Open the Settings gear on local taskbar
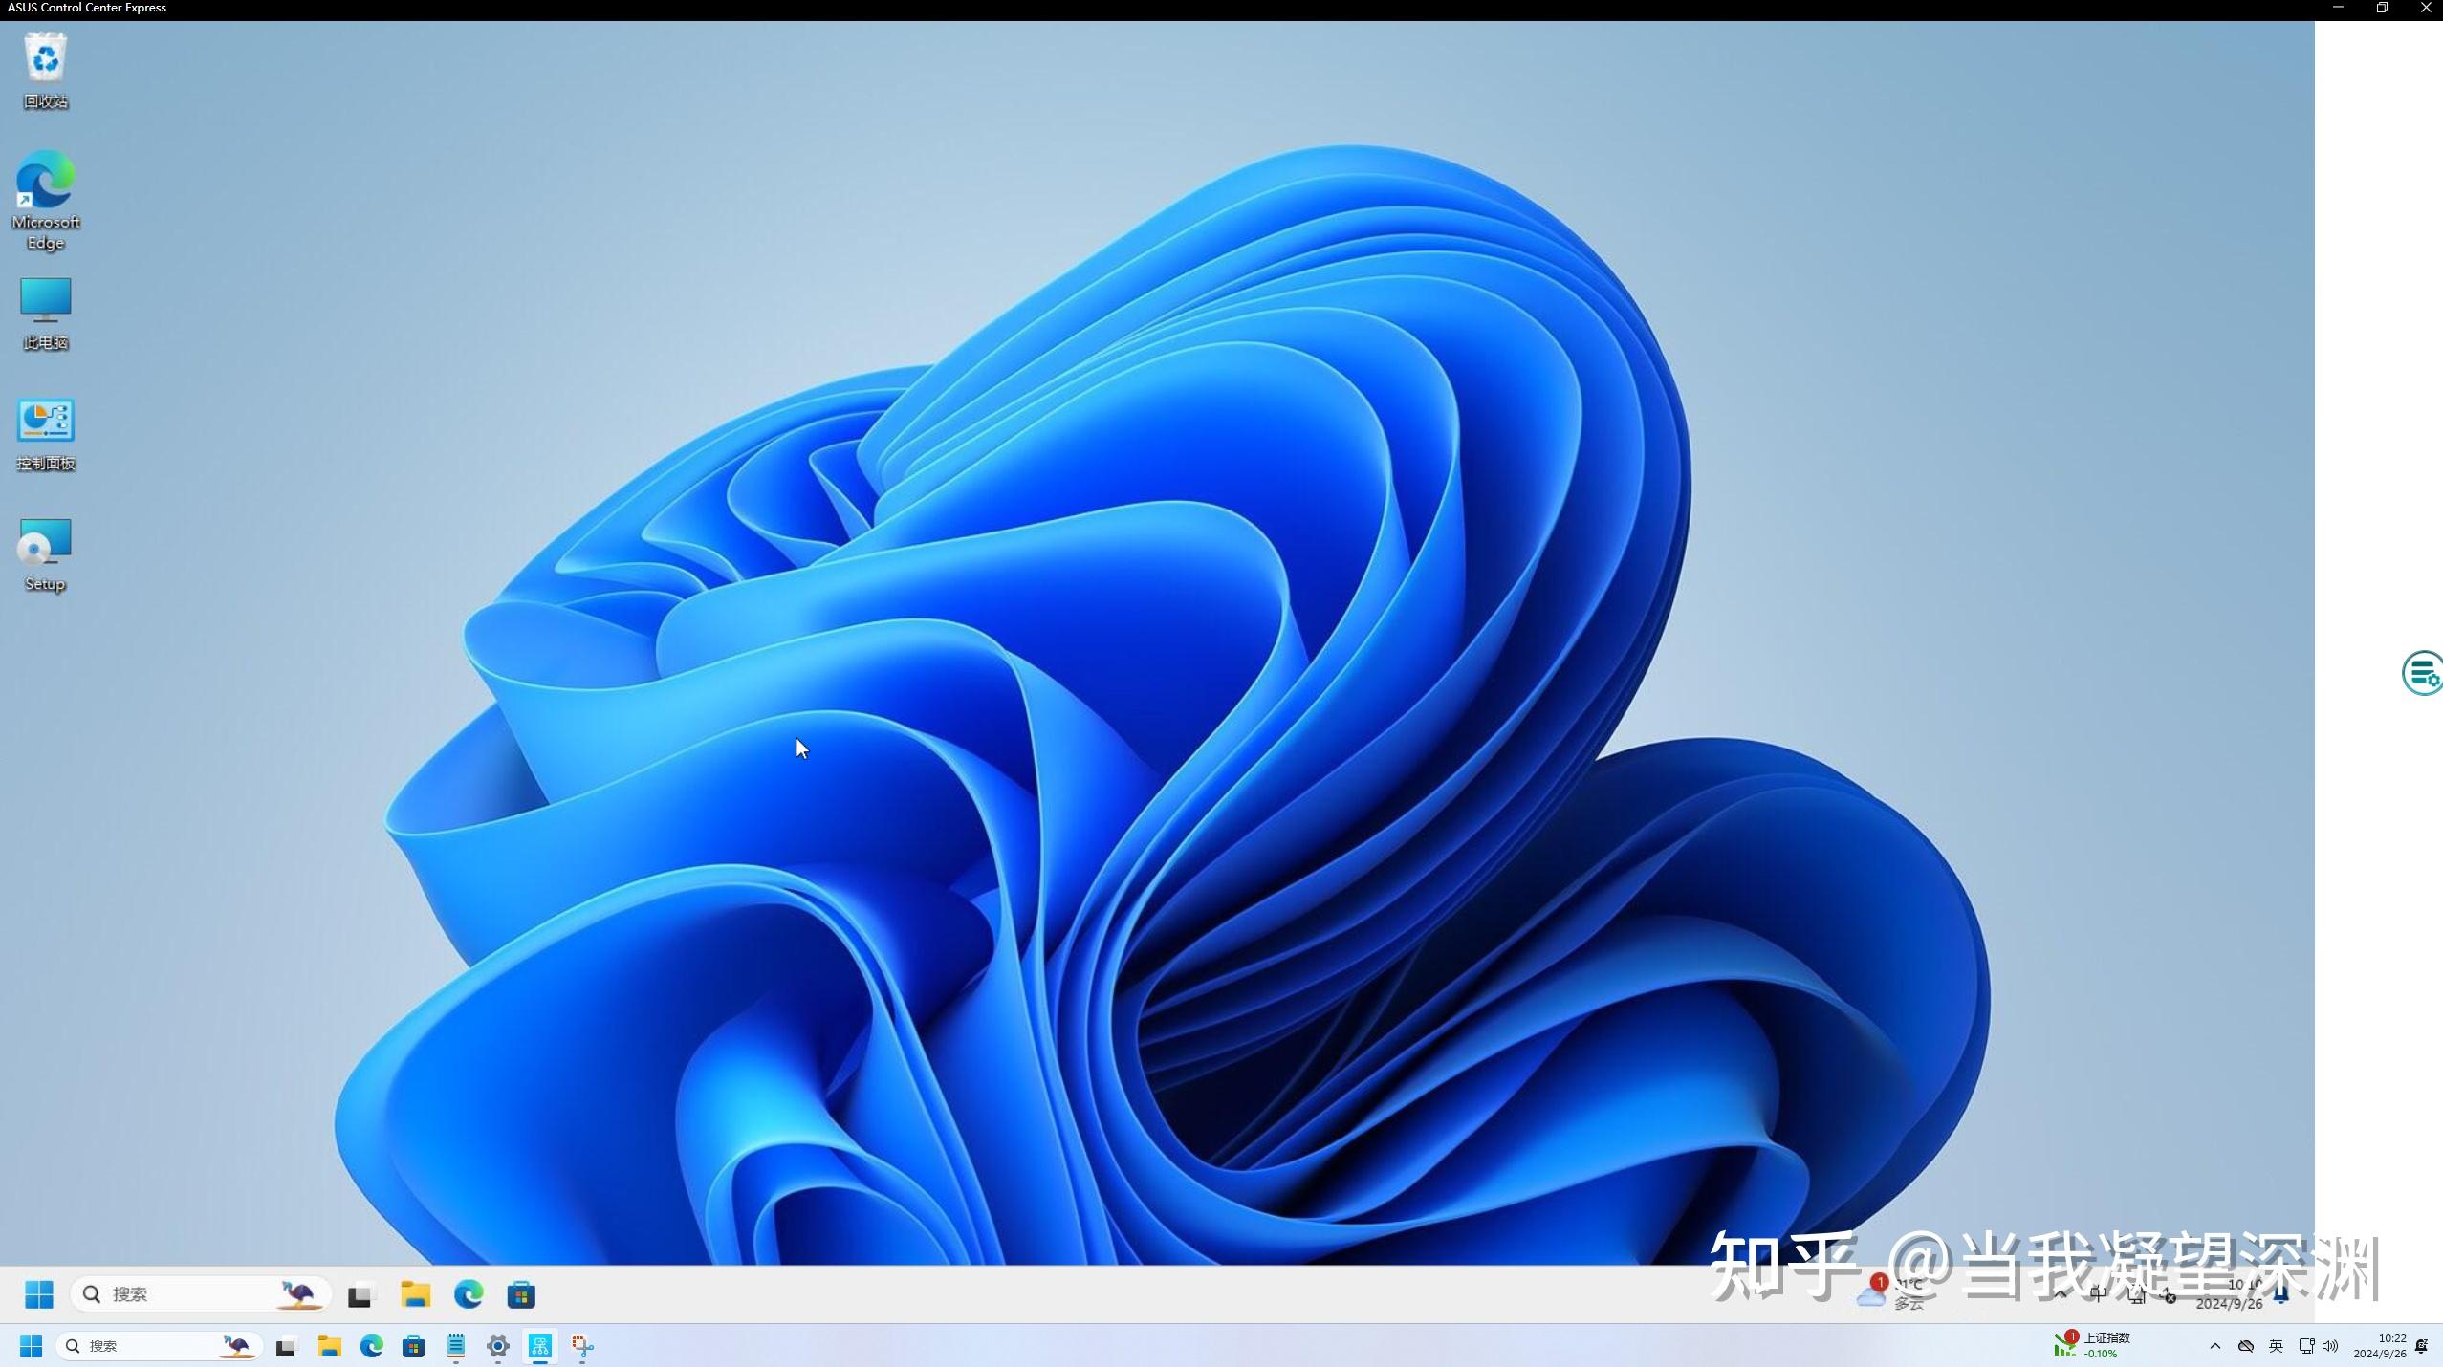This screenshot has height=1367, width=2443. [497, 1346]
